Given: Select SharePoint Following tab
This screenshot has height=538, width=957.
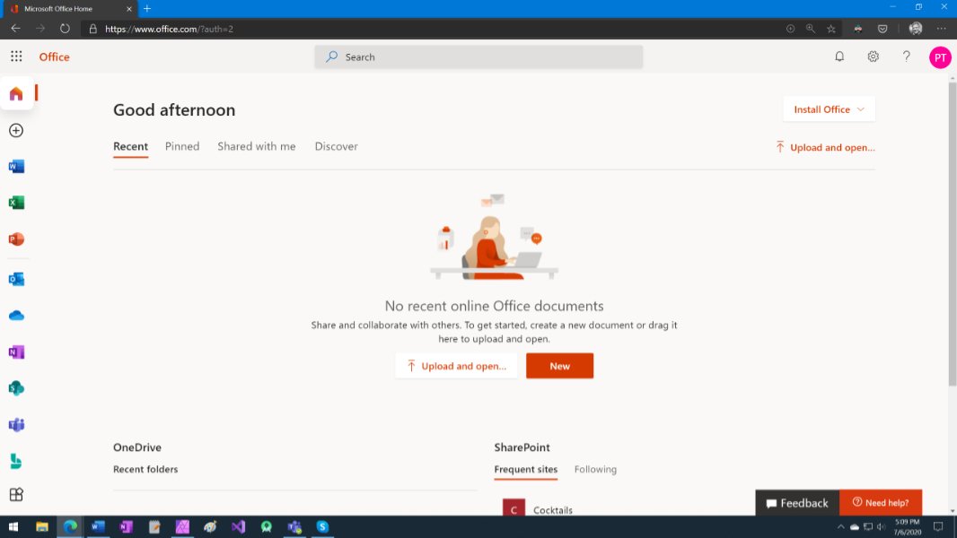Looking at the screenshot, I should point(595,469).
